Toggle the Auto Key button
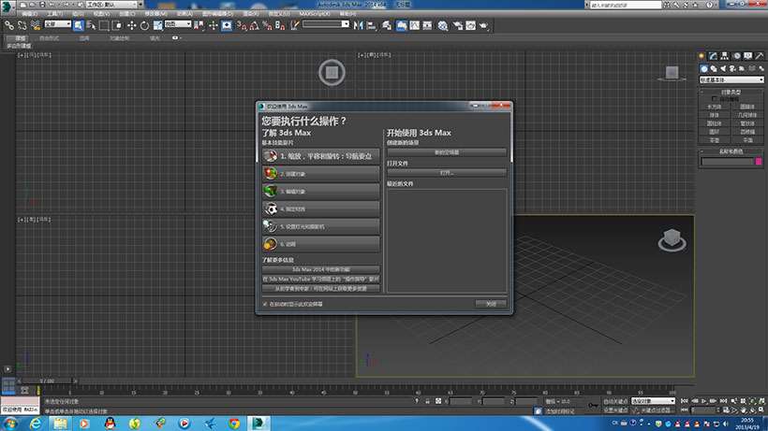The height and width of the screenshot is (431, 768). tap(615, 401)
